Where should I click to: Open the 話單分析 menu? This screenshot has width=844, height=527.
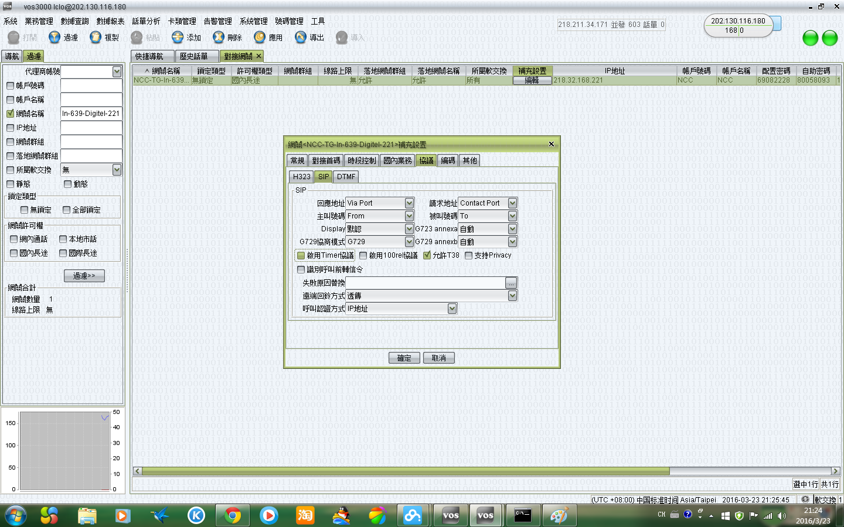[x=146, y=21]
